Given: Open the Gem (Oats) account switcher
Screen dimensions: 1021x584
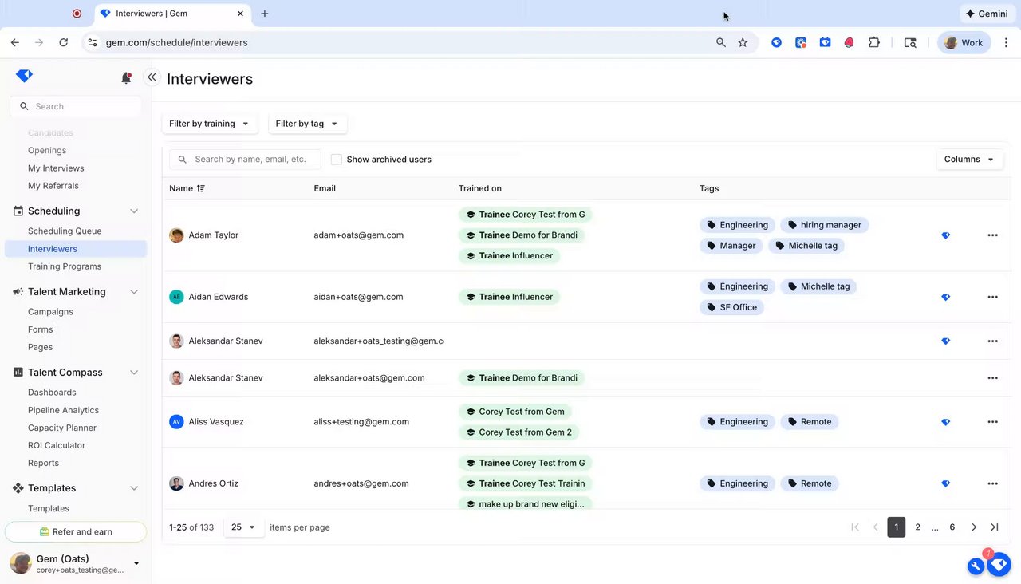Looking at the screenshot, I should 76,563.
